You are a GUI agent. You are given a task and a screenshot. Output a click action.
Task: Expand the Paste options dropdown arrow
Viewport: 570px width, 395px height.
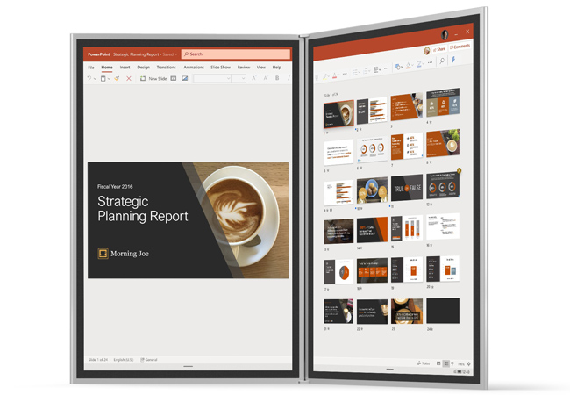(x=109, y=79)
